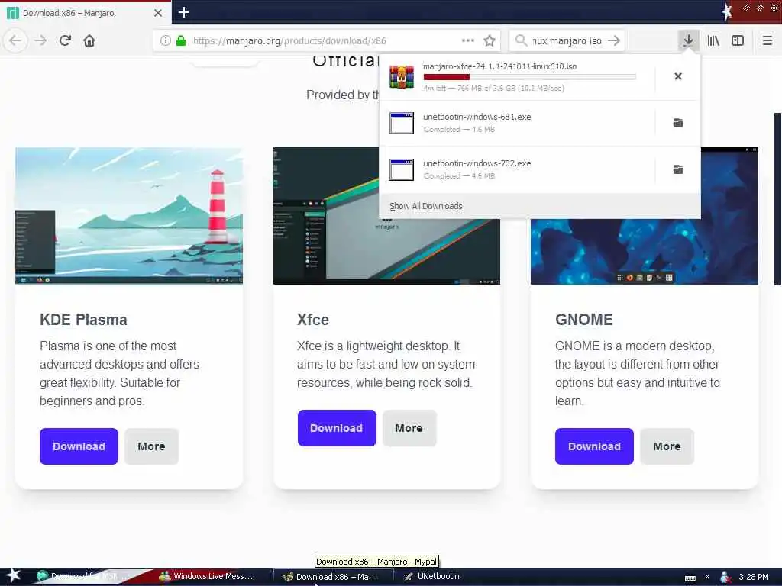Switch to Windows Live Messenger taskbar item

(x=207, y=576)
